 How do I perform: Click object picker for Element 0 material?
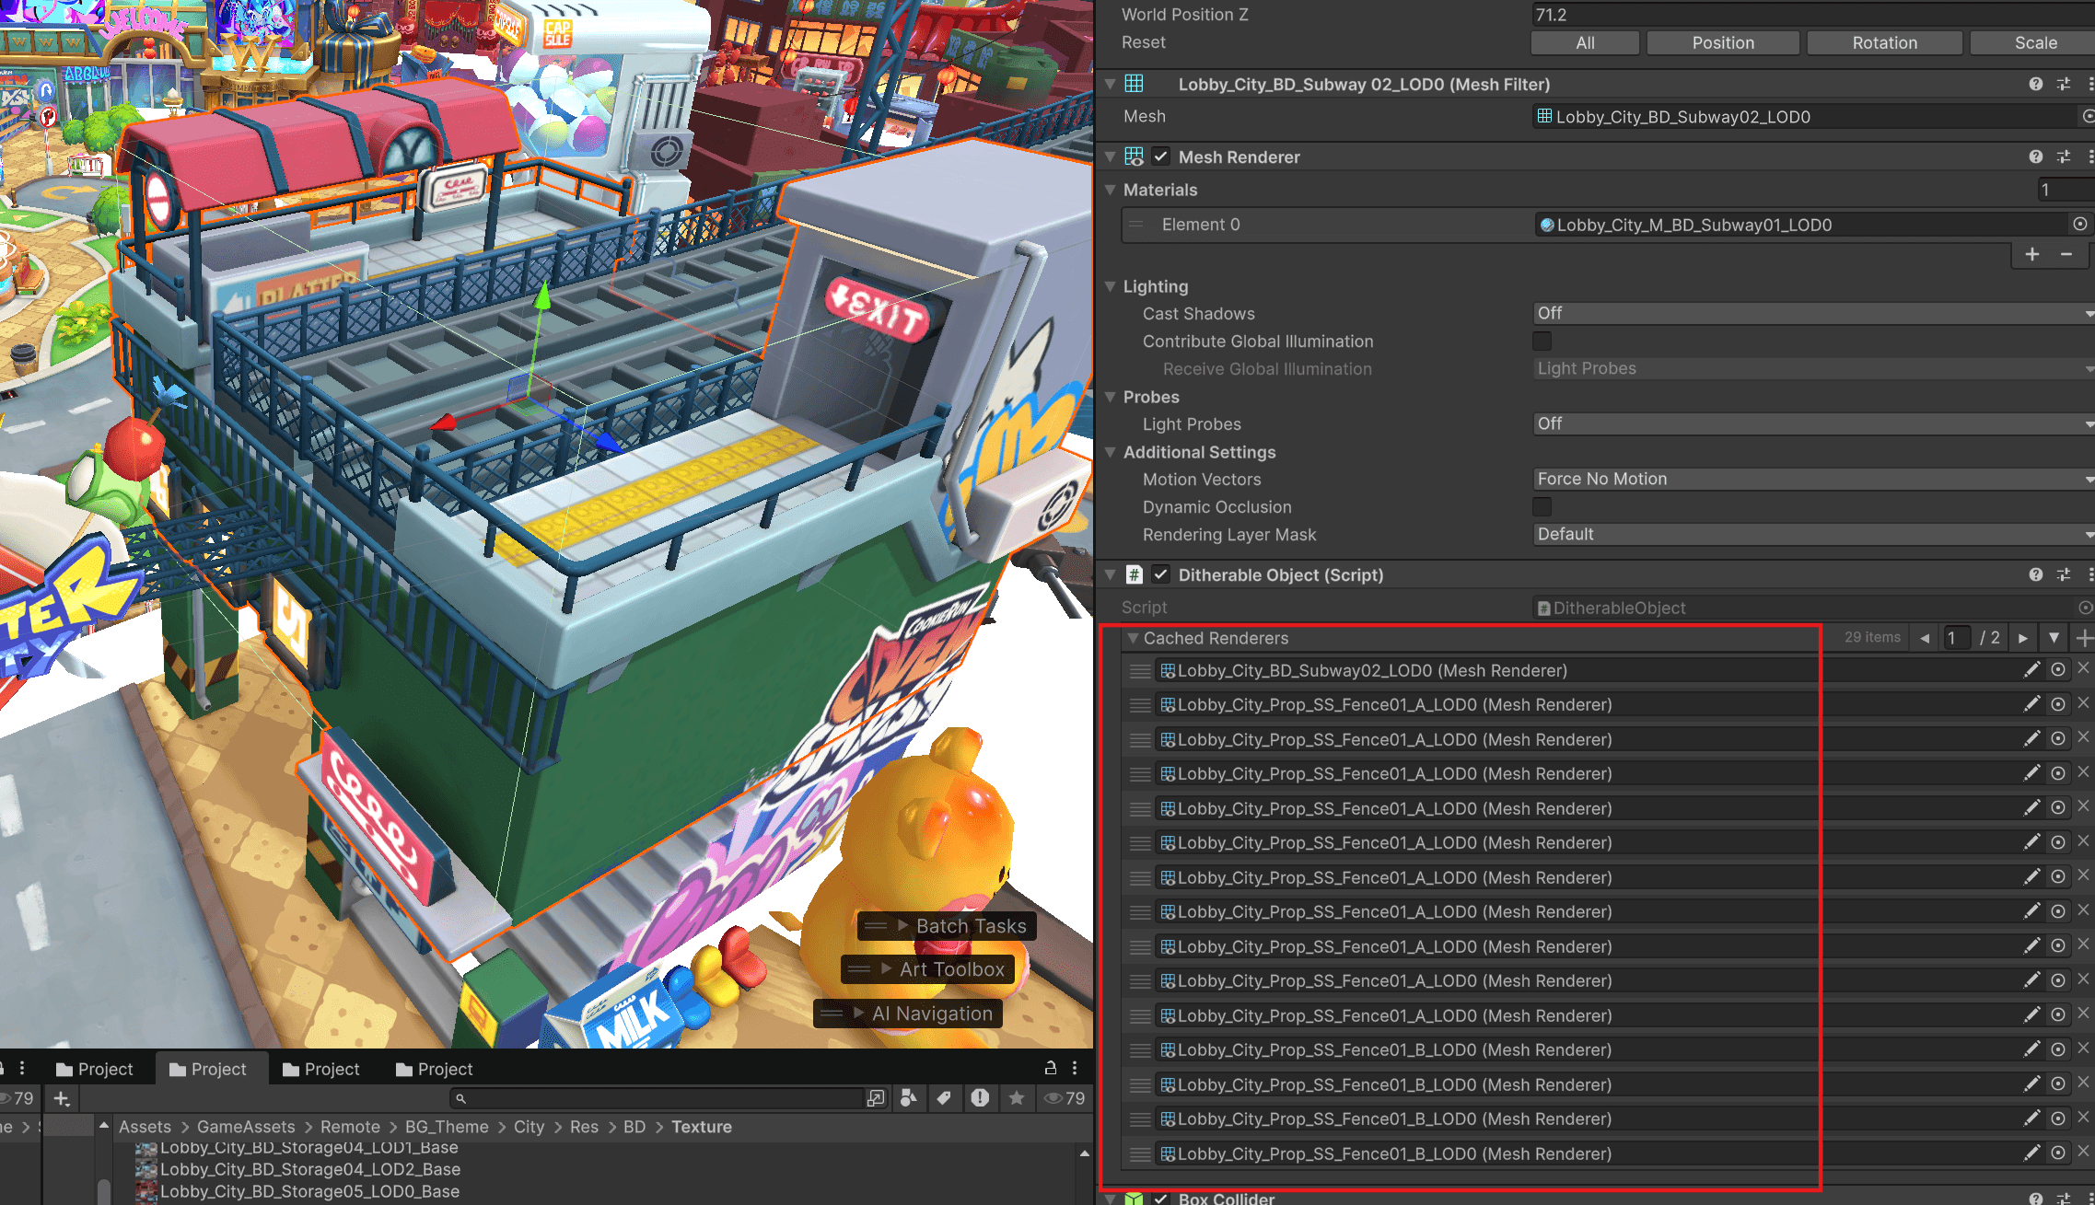point(2079,224)
